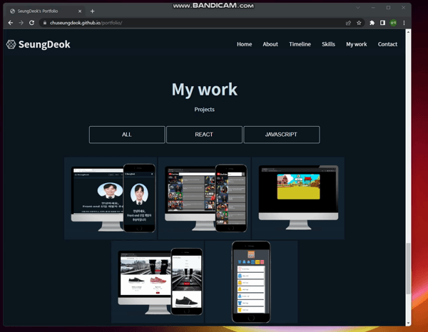Click the share page icon in address bar
Screen dimensions: 428x332
(348, 23)
